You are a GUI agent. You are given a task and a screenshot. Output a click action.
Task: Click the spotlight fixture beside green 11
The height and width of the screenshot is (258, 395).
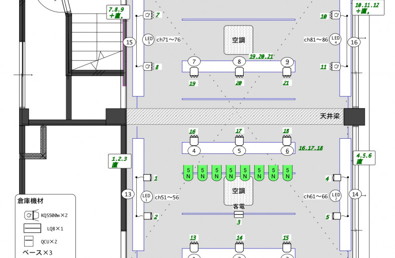pos(335,67)
